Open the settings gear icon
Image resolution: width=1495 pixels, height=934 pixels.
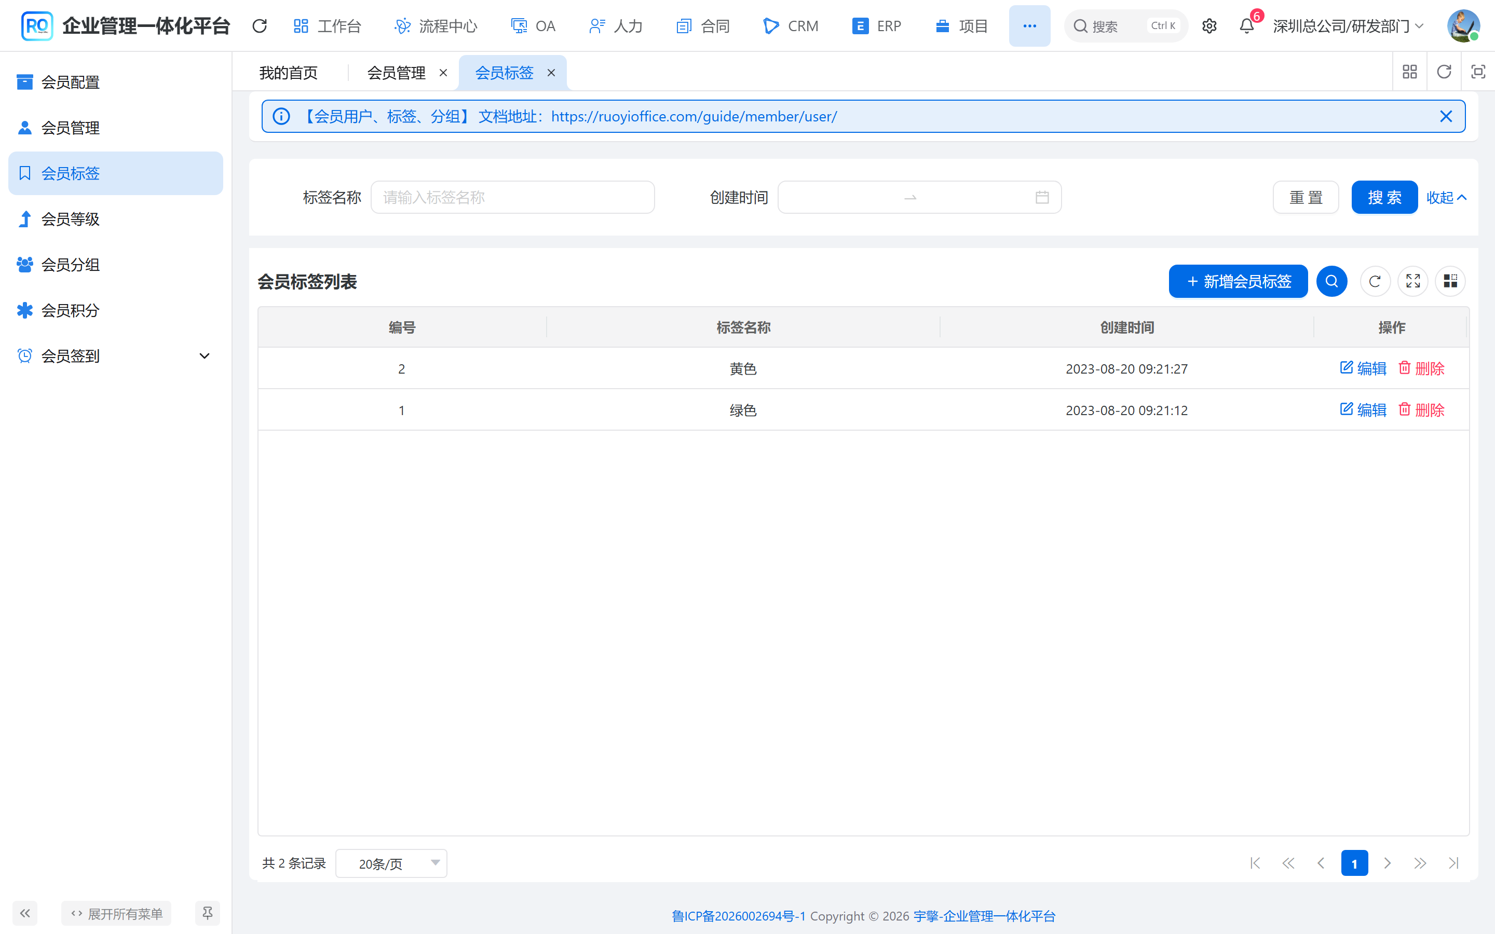(1209, 26)
